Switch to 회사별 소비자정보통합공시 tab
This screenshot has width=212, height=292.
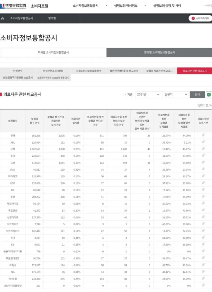point(53,53)
